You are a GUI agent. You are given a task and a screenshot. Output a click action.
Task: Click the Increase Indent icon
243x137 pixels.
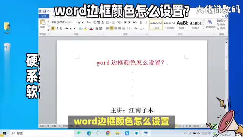point(129,22)
